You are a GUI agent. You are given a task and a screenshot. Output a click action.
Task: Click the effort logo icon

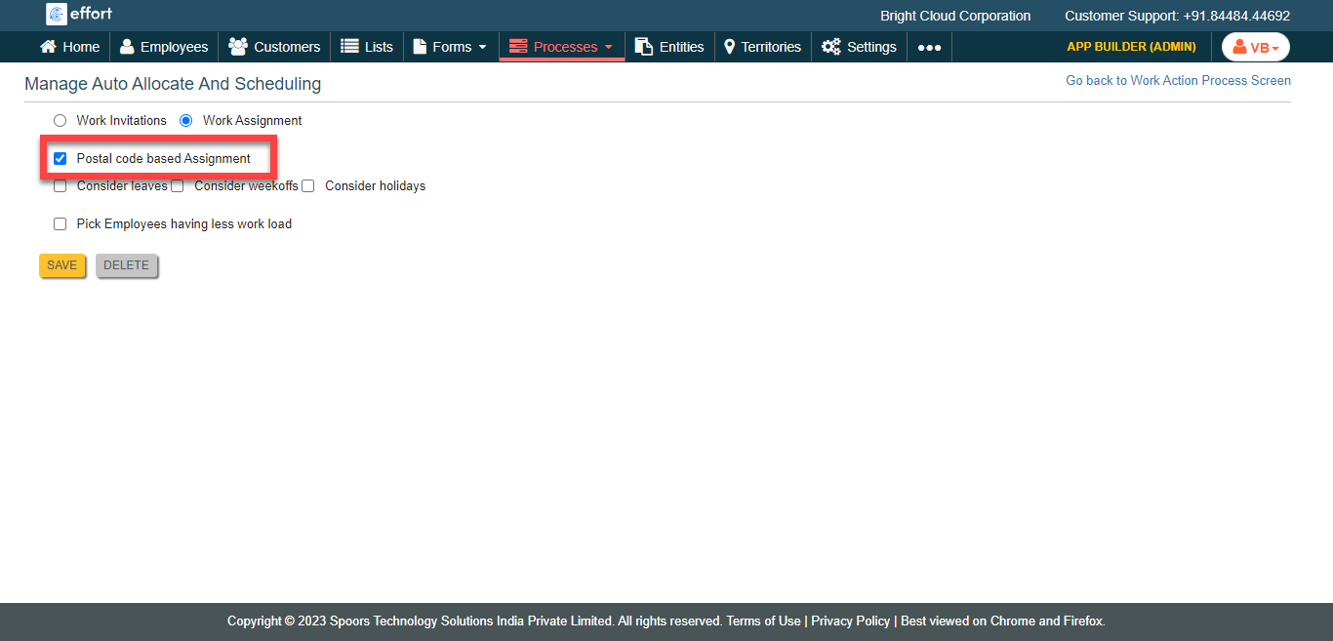click(x=57, y=14)
